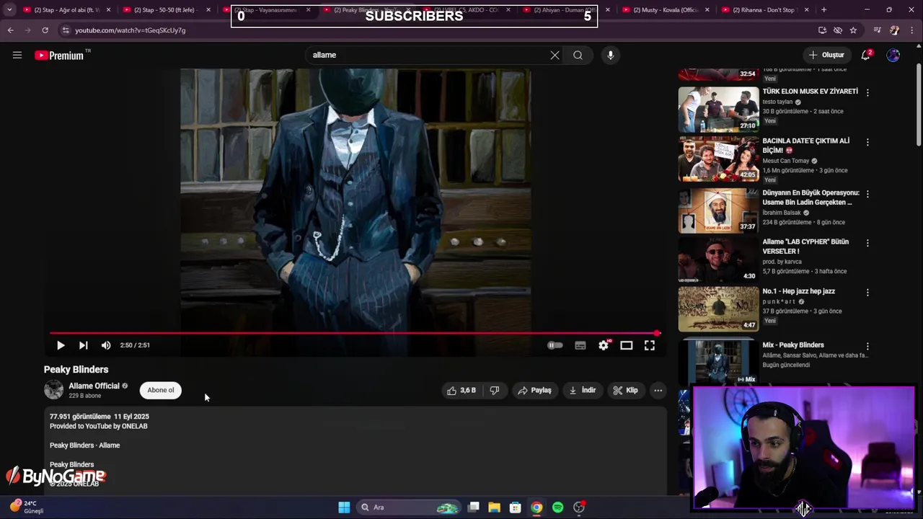Image resolution: width=923 pixels, height=519 pixels.
Task: Dislike the video
Action: [x=495, y=390]
